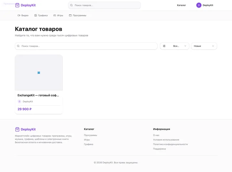The height and width of the screenshot is (172, 232).
Task: Open the DeployKit account name in header
Action: [x=208, y=5]
